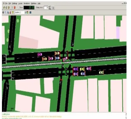The width and height of the screenshot is (131, 119).
Task: Click the yellow warning line in the message log
Action: pyautogui.click(x=32, y=116)
